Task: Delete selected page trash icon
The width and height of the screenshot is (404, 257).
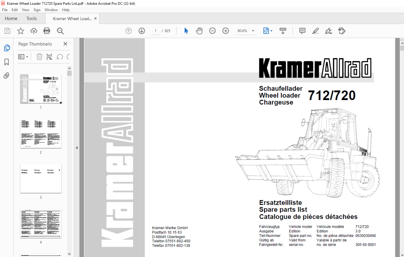Action: [x=39, y=57]
